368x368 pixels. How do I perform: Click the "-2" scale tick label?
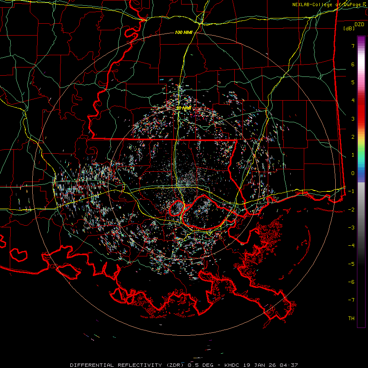coord(351,210)
